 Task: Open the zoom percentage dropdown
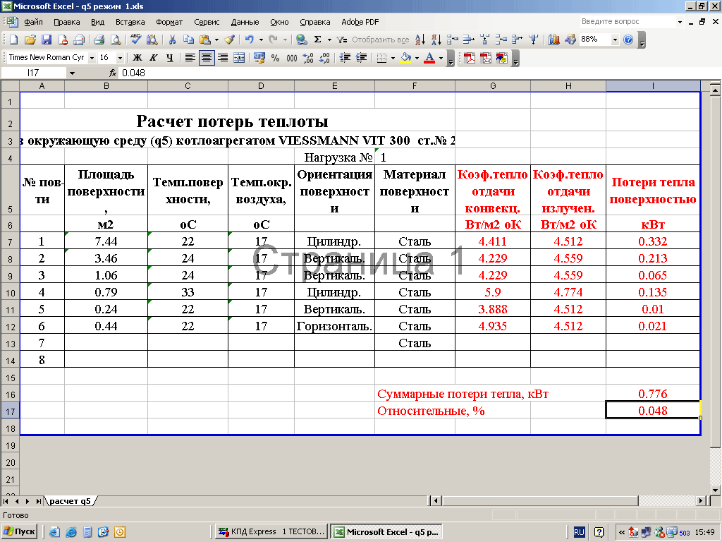(x=614, y=40)
